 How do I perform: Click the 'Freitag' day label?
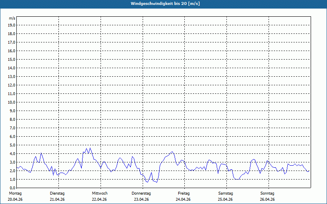click(x=184, y=193)
